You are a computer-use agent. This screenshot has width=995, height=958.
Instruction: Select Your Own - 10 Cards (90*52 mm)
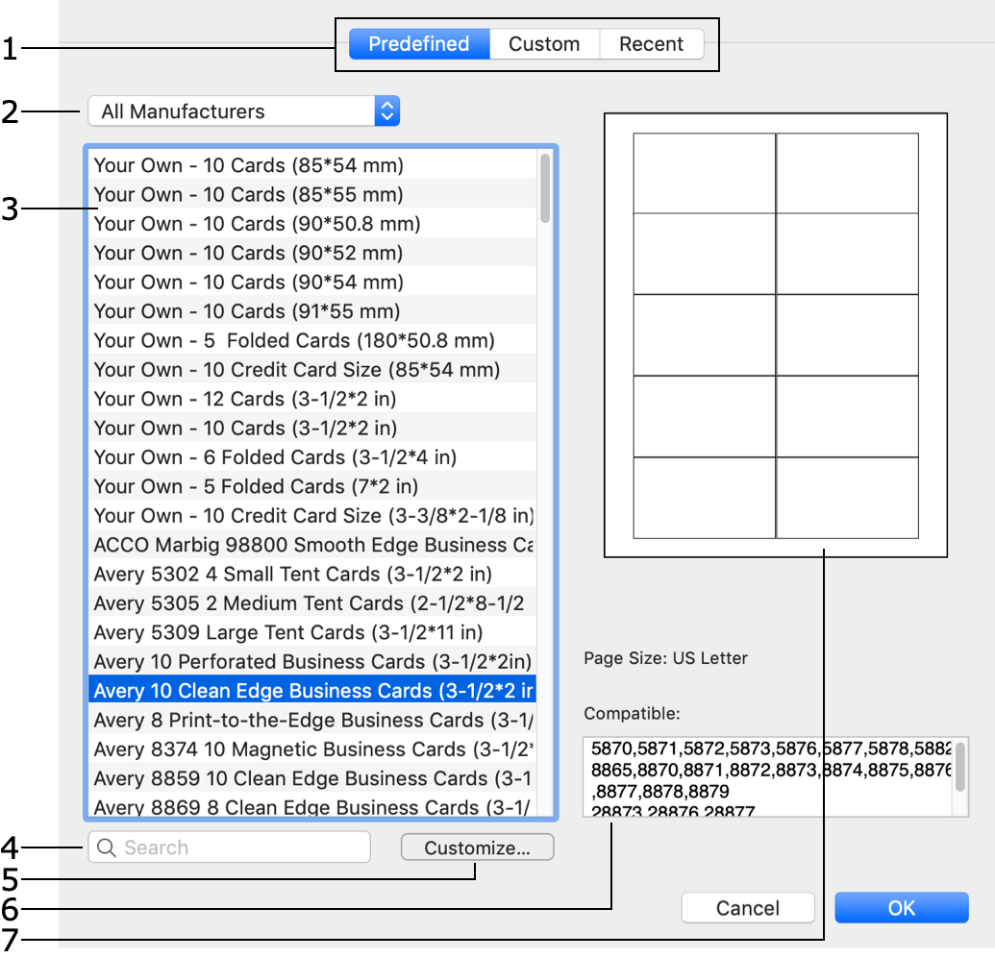312,253
